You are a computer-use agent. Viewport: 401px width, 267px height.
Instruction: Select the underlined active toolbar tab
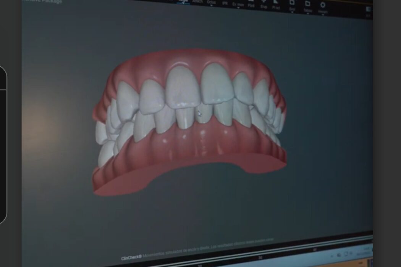184,2
